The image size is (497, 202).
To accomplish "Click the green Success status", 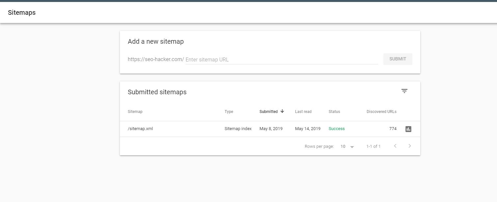I will click(336, 129).
